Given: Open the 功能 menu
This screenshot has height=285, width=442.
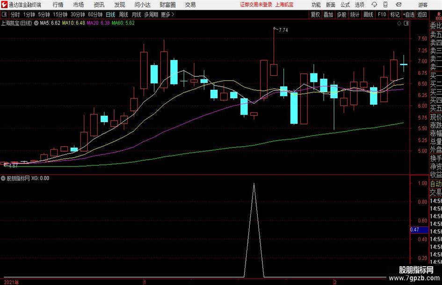Looking at the screenshot, I should click(316, 5).
